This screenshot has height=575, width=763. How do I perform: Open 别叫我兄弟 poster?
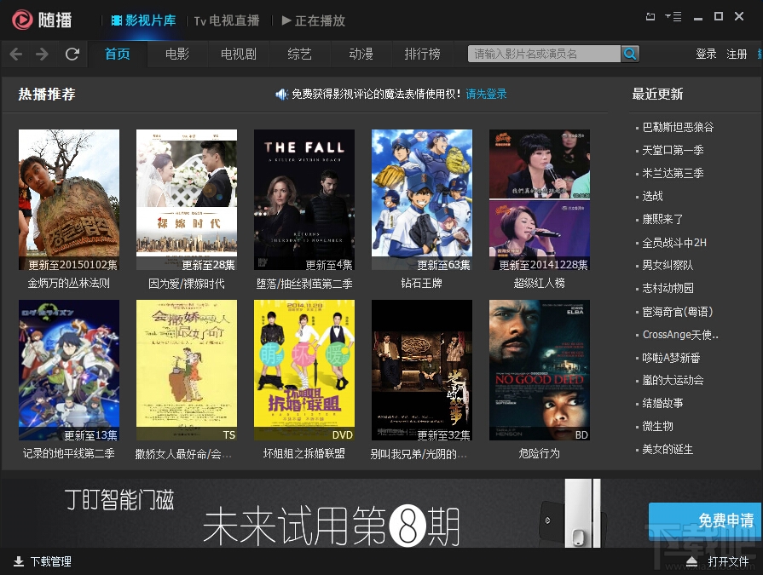coord(421,371)
